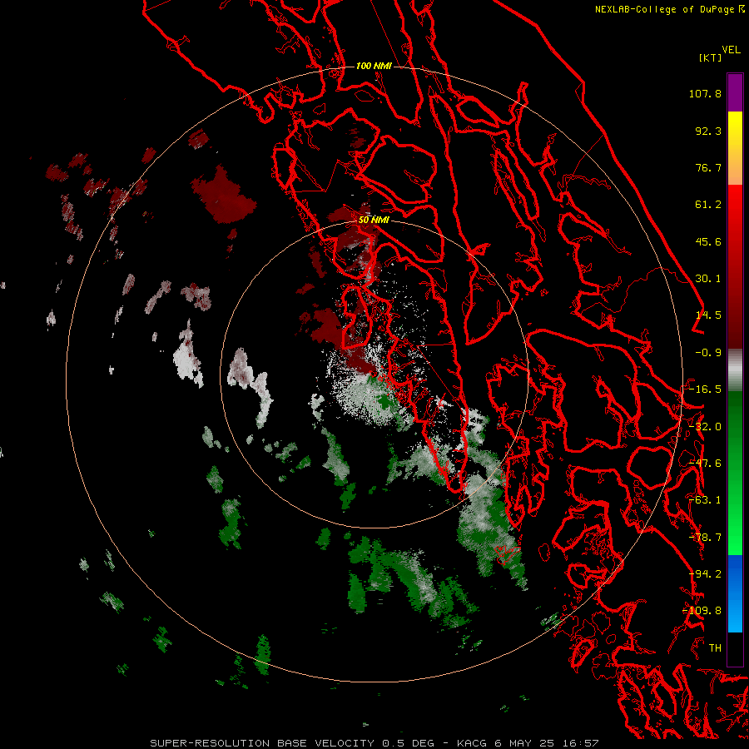
Task: Select the -63.1 velocity scale value
Action: coord(705,500)
